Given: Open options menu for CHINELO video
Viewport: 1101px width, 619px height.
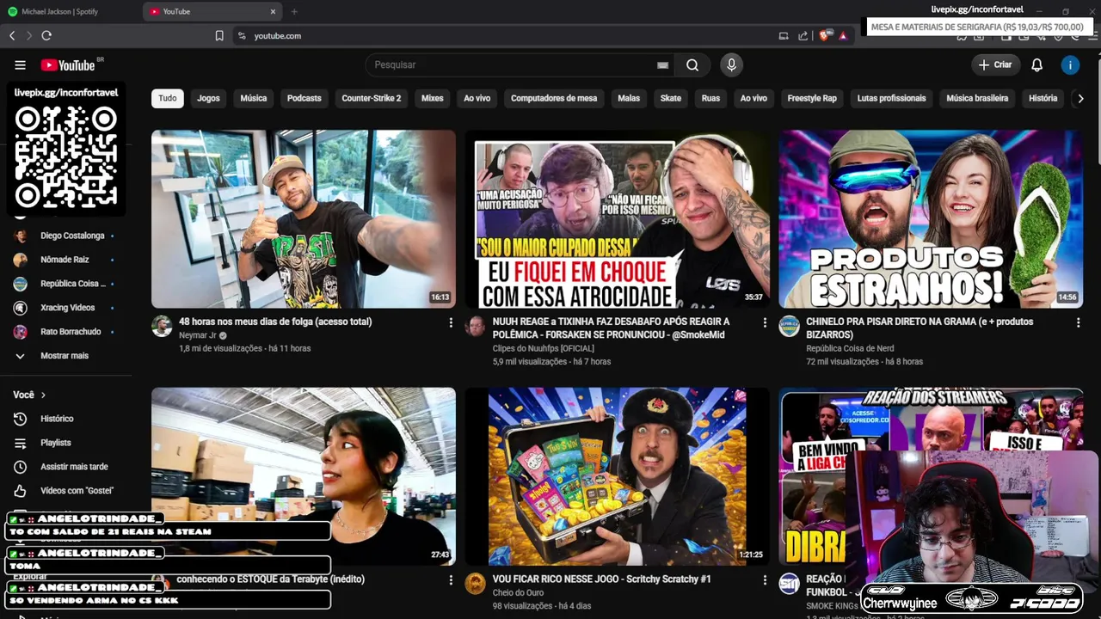Looking at the screenshot, I should (x=1078, y=322).
